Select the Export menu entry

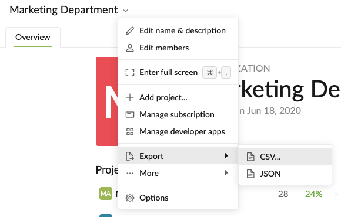(x=178, y=156)
